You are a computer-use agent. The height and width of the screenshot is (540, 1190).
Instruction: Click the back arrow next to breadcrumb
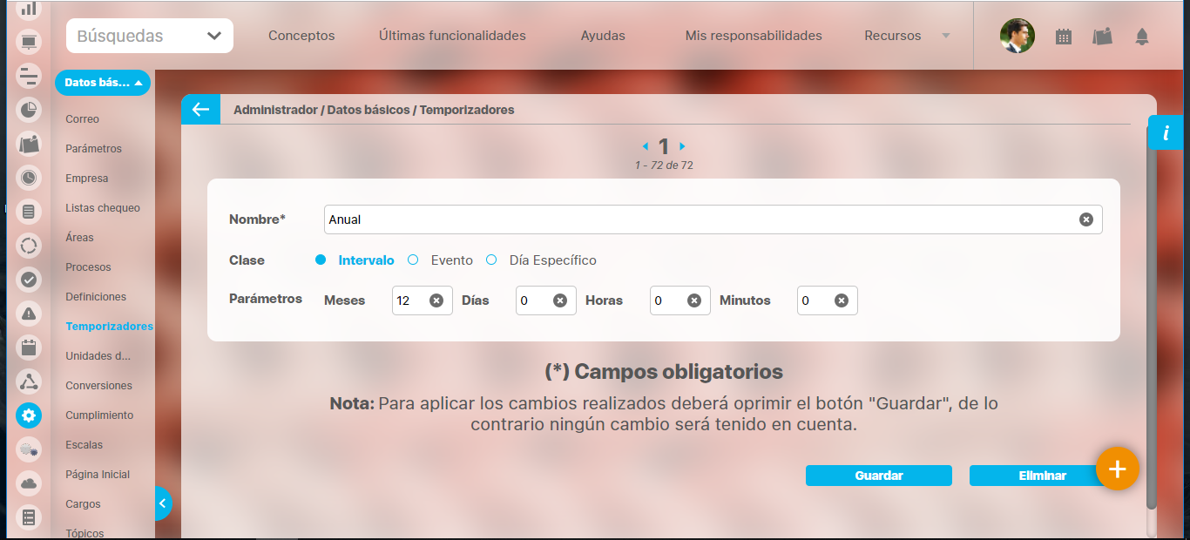(x=200, y=110)
